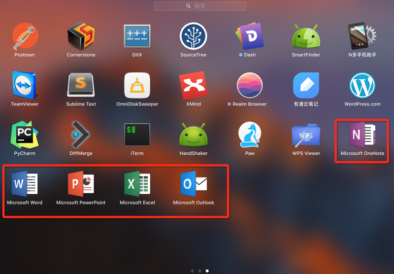Launch TeamViewer
Viewport: 394px width, 274px height.
click(x=25, y=85)
